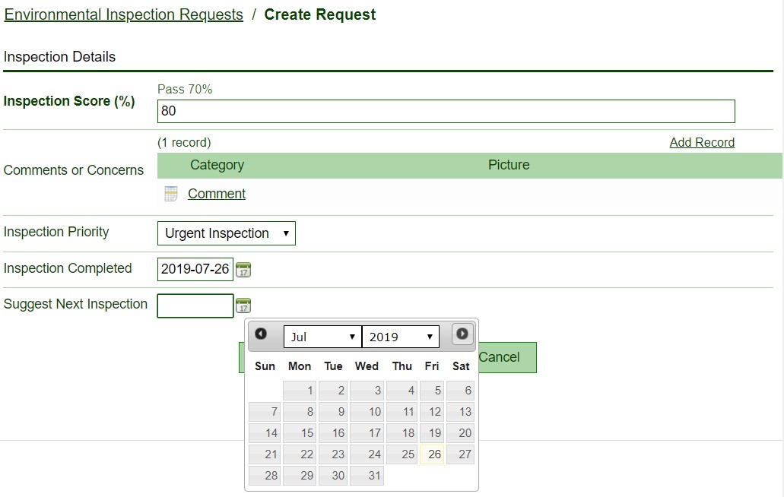The width and height of the screenshot is (784, 497).
Task: Click the record icon beside Comment
Action: pos(171,194)
